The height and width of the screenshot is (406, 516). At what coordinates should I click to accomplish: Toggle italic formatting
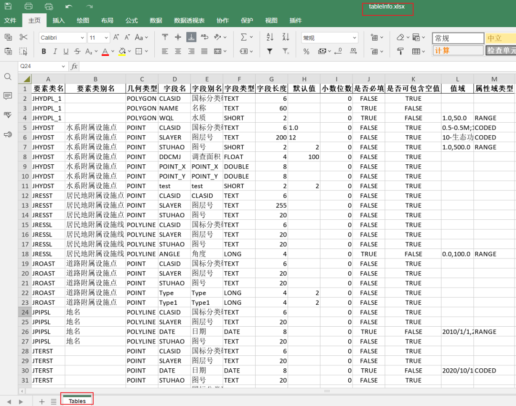click(x=55, y=51)
